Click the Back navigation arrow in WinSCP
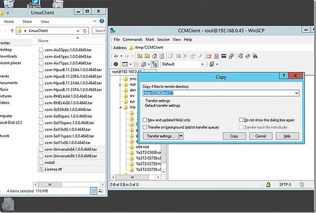Screen dimensions: 316x213 [116, 56]
